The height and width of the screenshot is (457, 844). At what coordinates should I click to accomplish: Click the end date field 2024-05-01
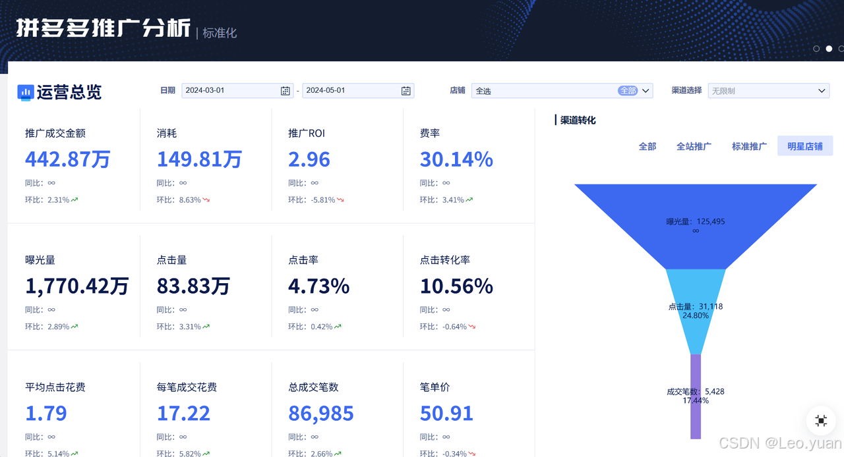pyautogui.click(x=358, y=91)
